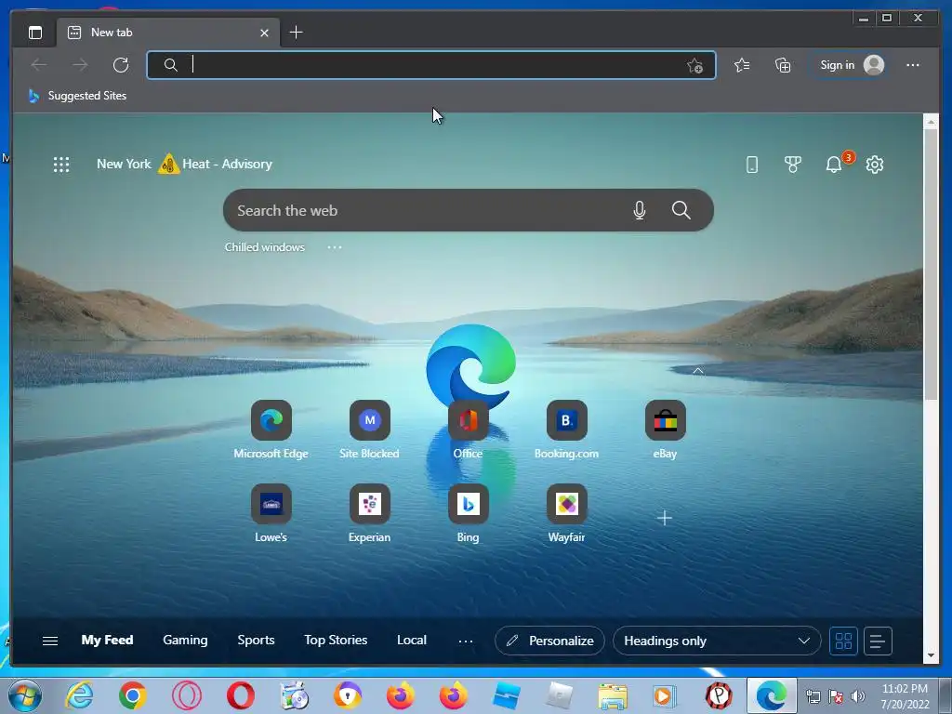Open more options next to Chilled windows
This screenshot has width=952, height=714.
335,247
